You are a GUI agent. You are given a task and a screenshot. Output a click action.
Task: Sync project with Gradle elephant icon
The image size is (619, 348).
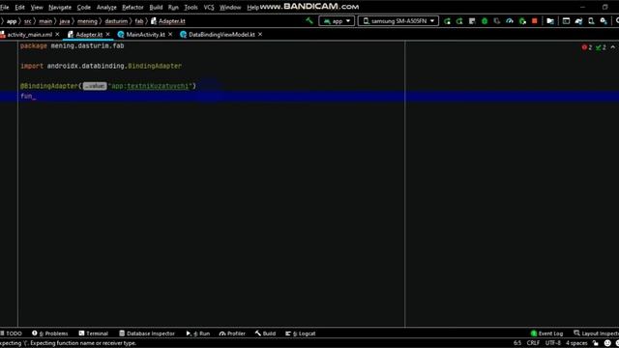(x=578, y=21)
